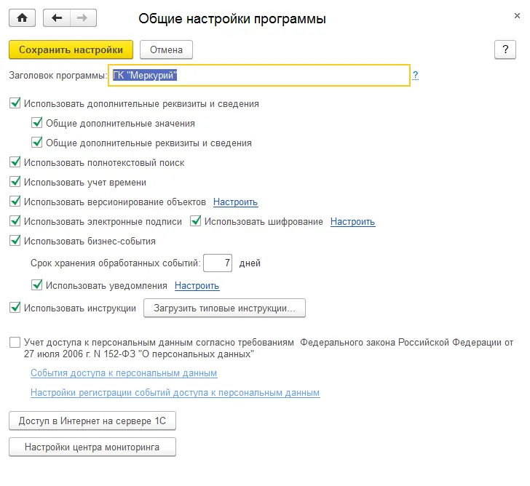The width and height of the screenshot is (530, 486).
Task: Navigate forward with the right arrow
Action: pyautogui.click(x=83, y=18)
